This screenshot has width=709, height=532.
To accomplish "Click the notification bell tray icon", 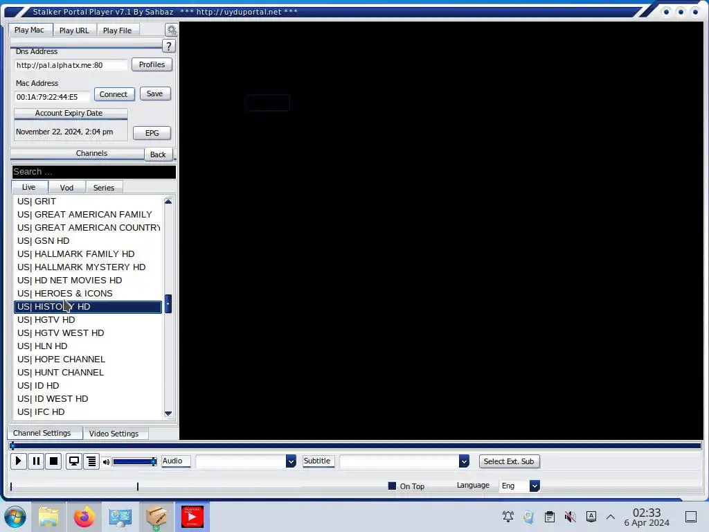I will (x=508, y=516).
